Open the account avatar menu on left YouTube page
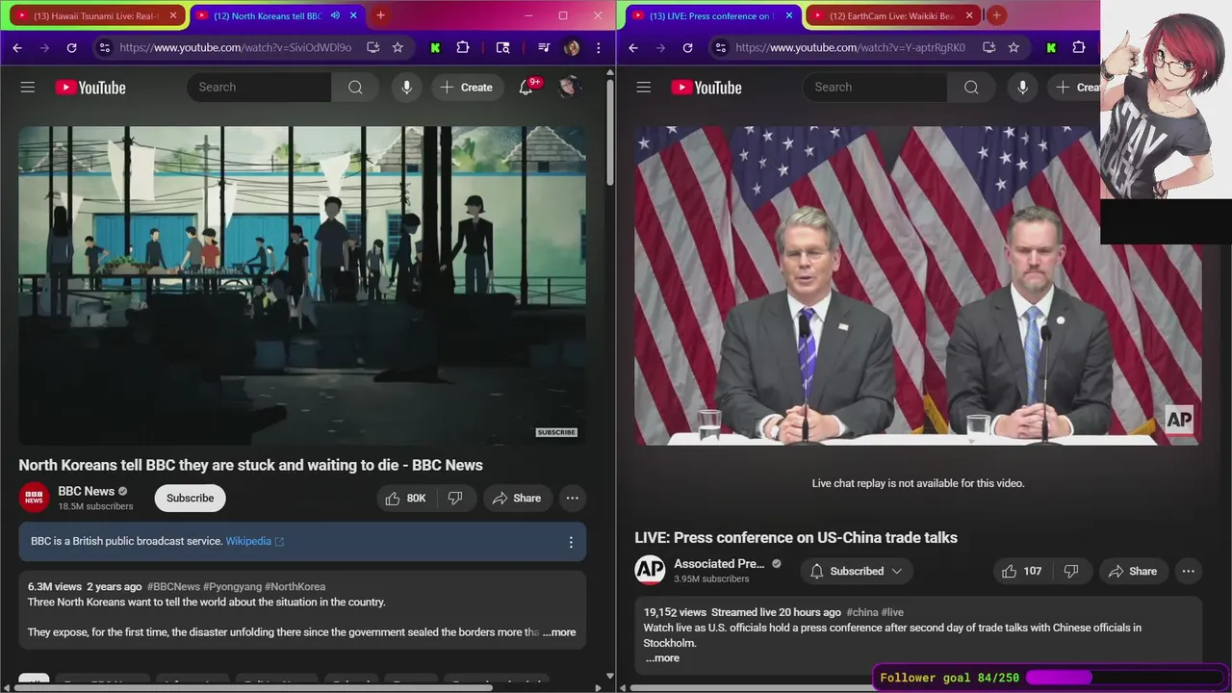Viewport: 1232px width, 693px height. click(570, 88)
